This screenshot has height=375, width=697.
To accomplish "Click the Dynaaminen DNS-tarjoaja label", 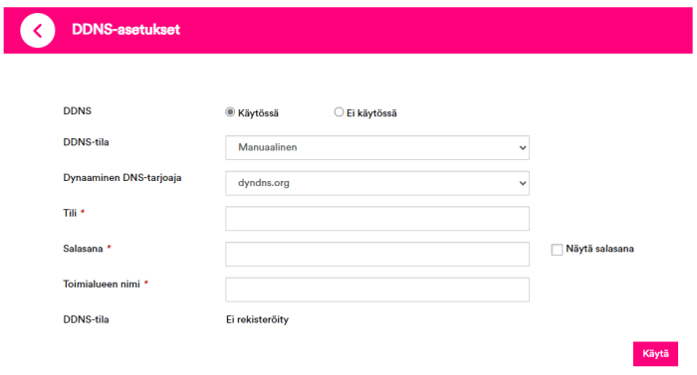I will pyautogui.click(x=122, y=178).
